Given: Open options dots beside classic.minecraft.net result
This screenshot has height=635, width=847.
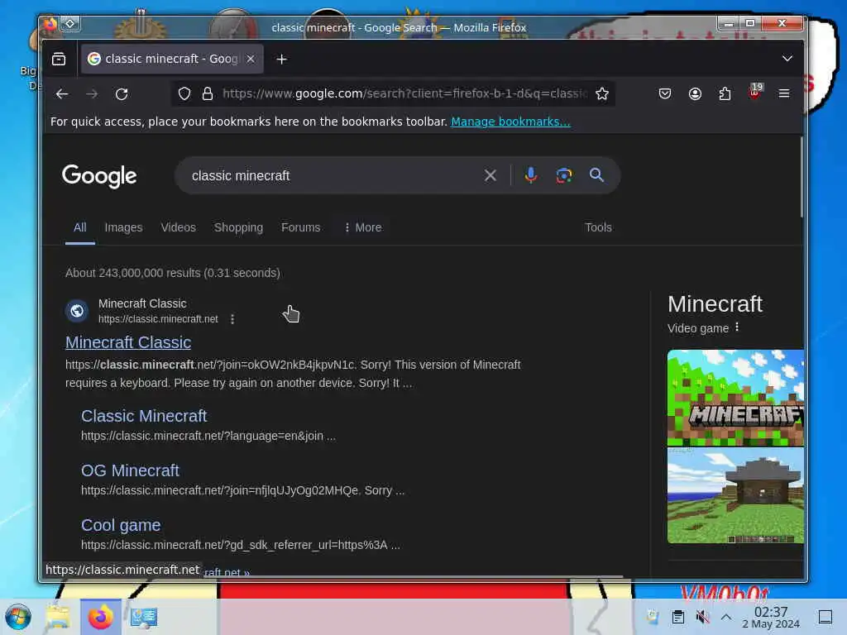Looking at the screenshot, I should [232, 319].
